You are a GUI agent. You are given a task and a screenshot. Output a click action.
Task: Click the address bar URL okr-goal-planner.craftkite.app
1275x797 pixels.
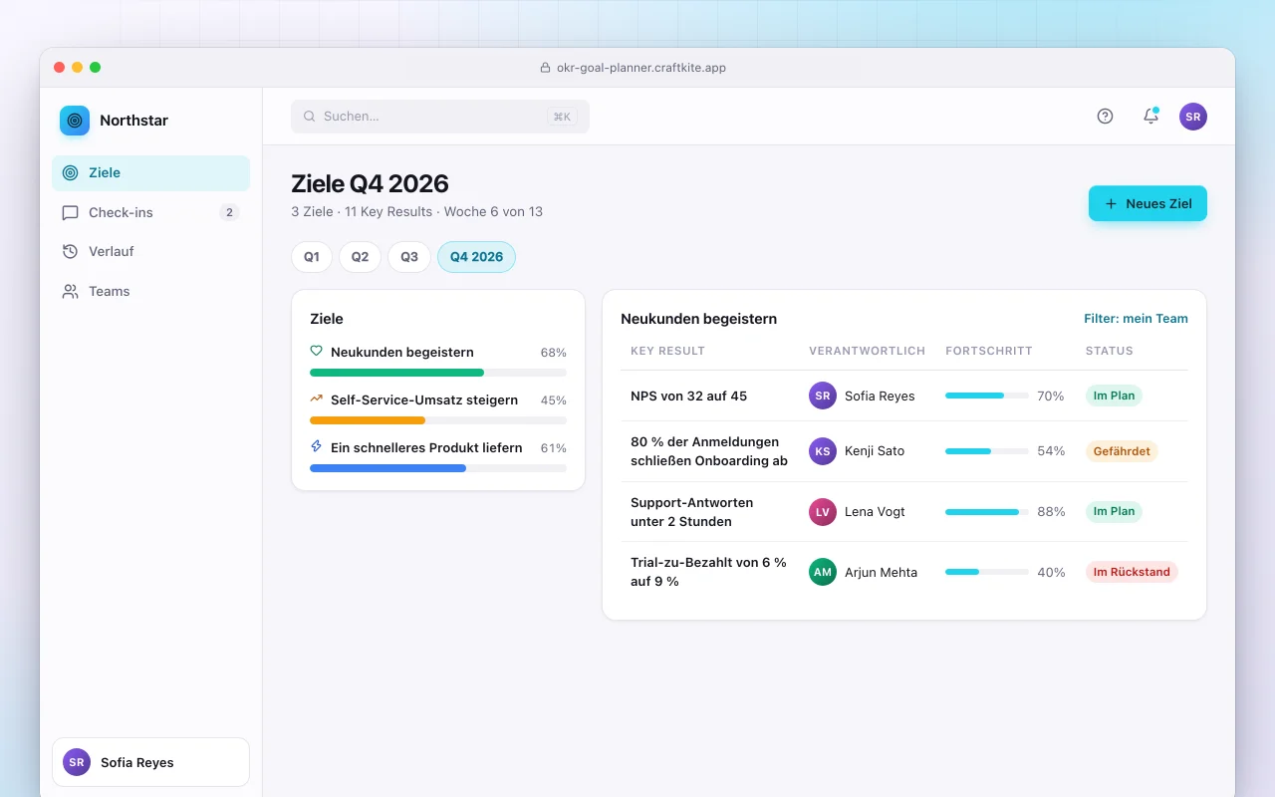(641, 68)
